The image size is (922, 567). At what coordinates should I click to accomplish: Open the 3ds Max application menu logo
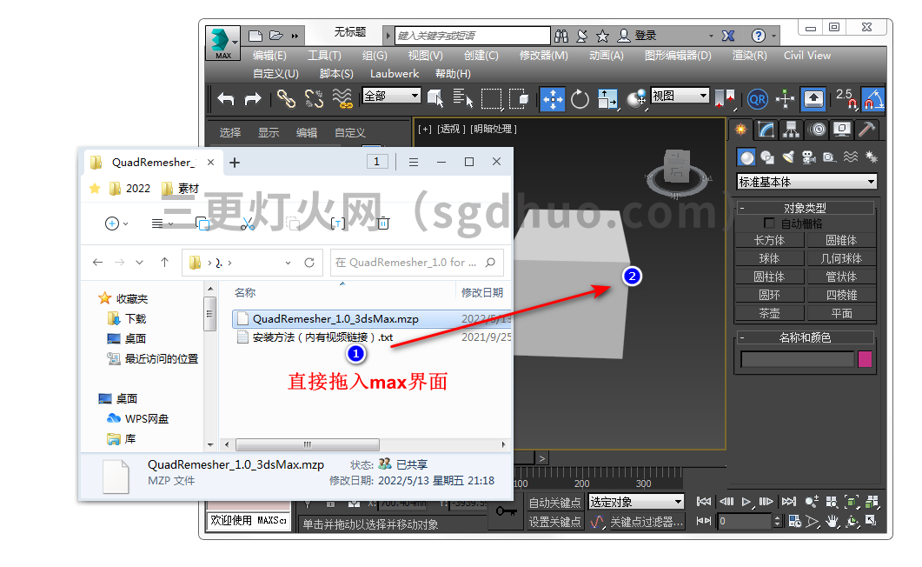click(222, 43)
